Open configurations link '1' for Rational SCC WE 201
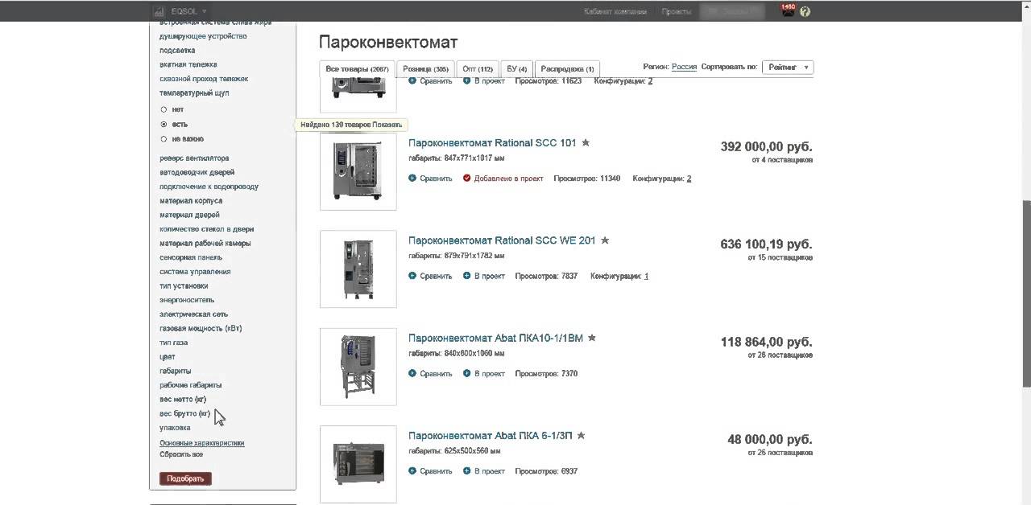This screenshot has width=1031, height=505. coord(646,276)
